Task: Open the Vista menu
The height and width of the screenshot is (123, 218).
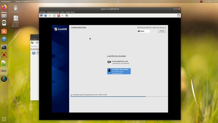Action: [x=62, y=12]
